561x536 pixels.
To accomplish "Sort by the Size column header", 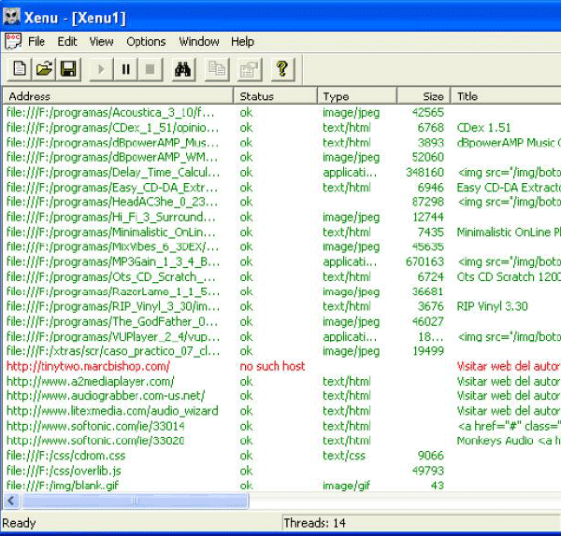I will 424,96.
